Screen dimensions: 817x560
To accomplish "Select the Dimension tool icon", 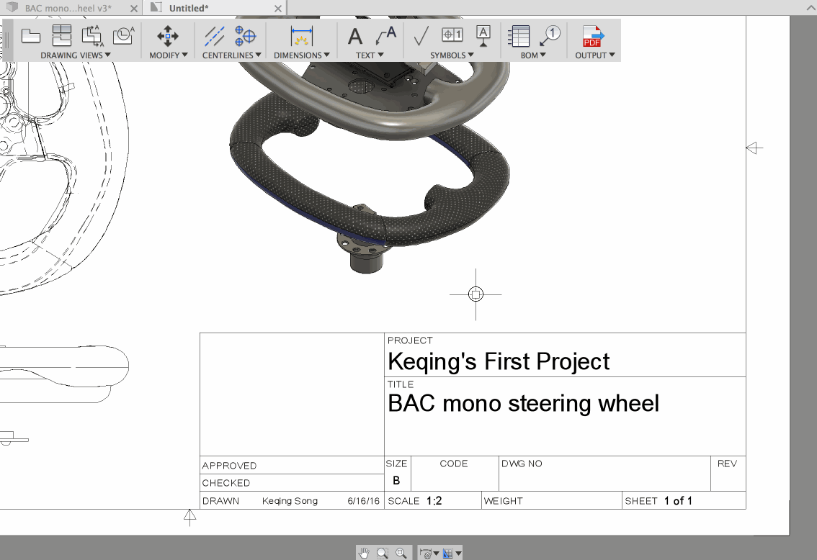I will click(x=302, y=35).
